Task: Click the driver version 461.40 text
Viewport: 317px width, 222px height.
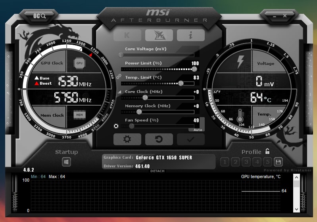Action: click(142, 166)
